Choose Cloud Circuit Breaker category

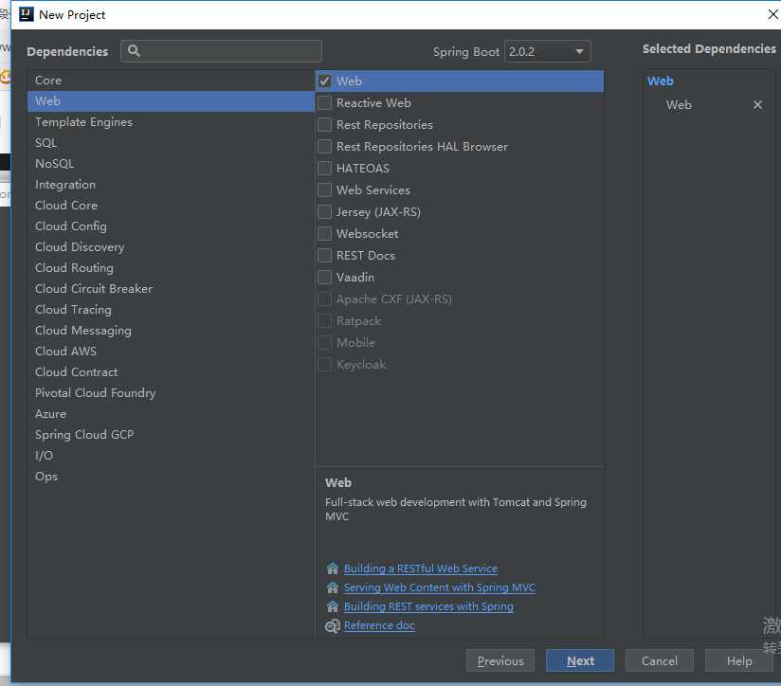tap(171, 289)
